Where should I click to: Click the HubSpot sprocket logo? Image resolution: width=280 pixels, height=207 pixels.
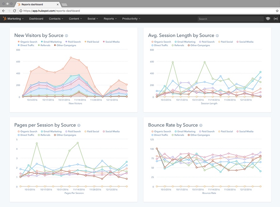(x=4, y=19)
